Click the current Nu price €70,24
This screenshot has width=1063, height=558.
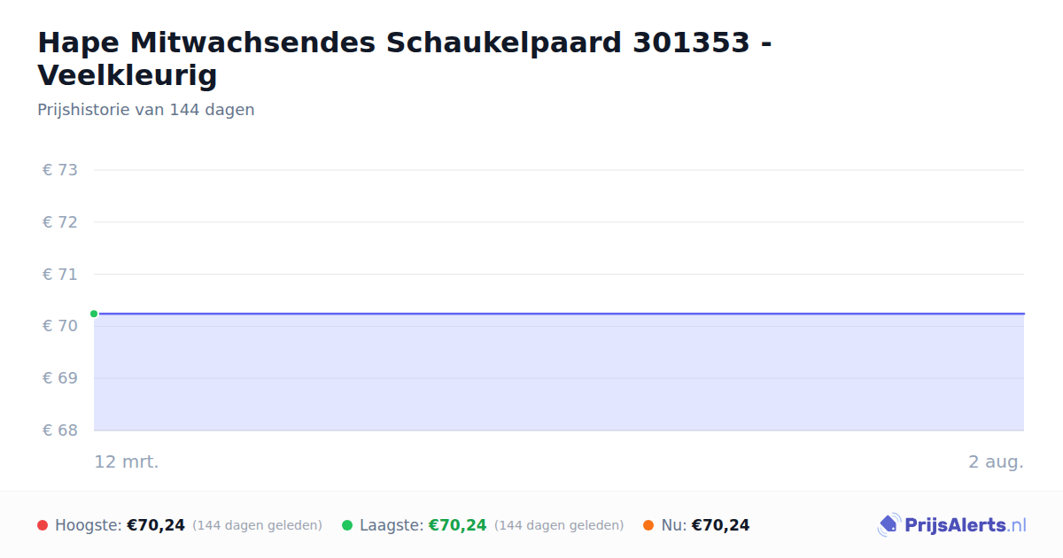pyautogui.click(x=720, y=525)
